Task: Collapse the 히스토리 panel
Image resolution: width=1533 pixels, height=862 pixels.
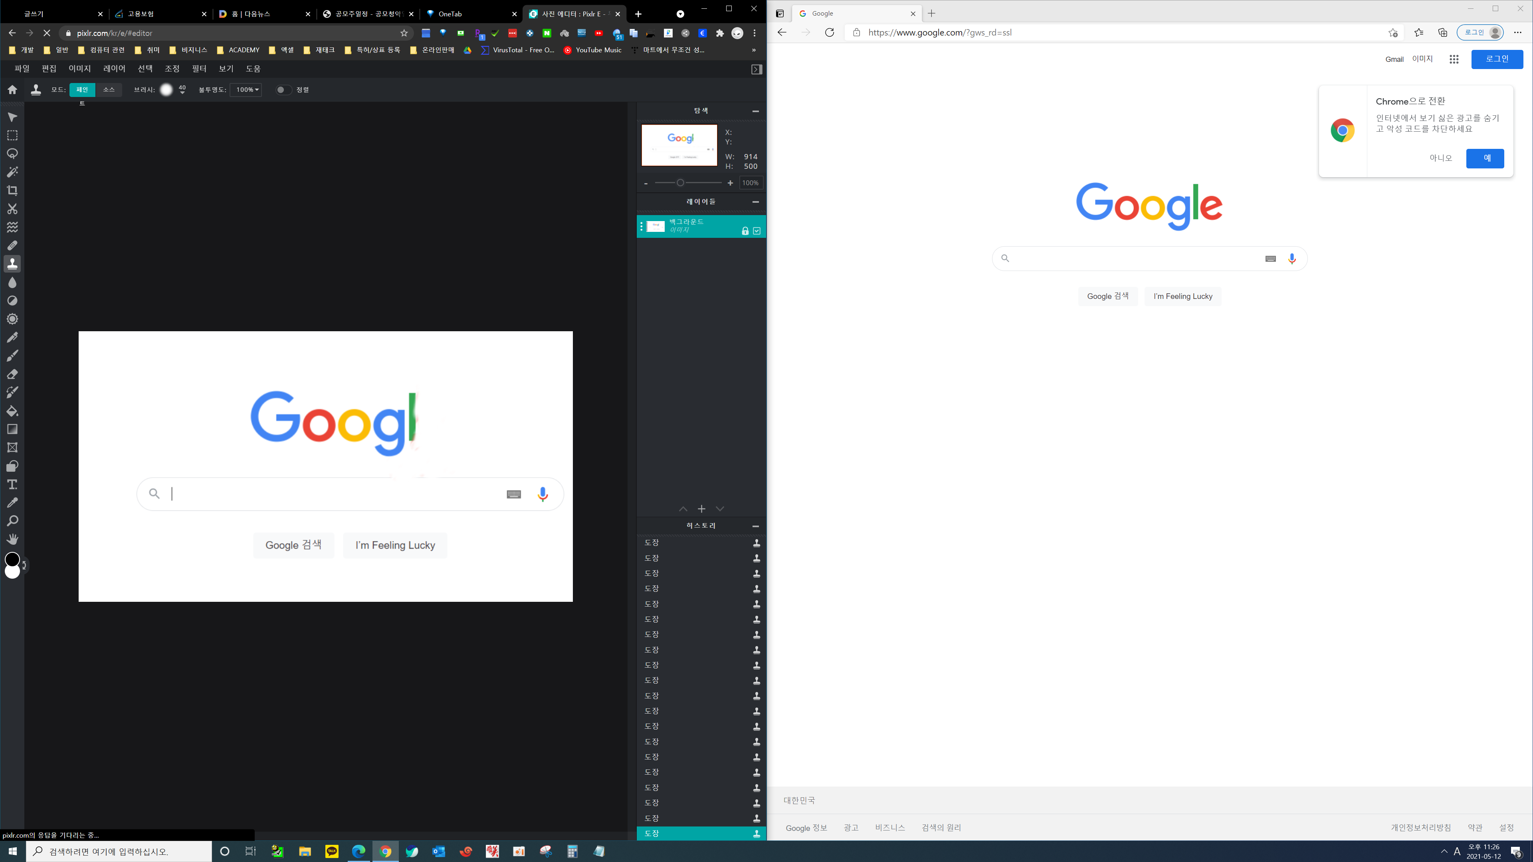Action: coord(755,526)
